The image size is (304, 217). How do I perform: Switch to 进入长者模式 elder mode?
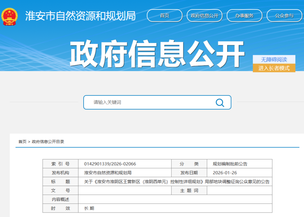tap(274, 67)
